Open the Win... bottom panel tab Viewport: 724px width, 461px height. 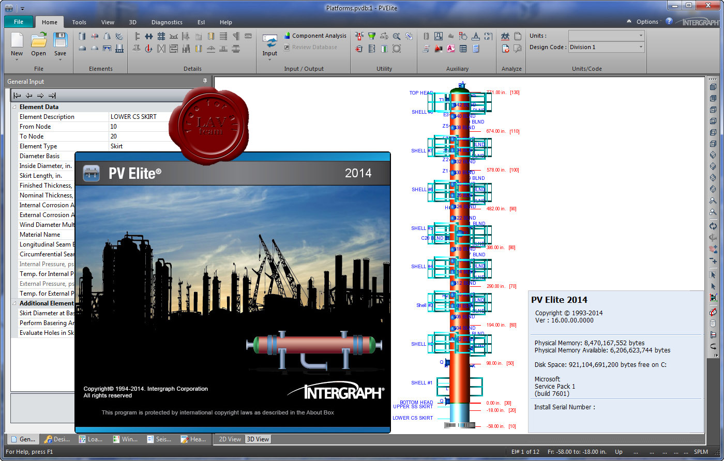tap(126, 439)
